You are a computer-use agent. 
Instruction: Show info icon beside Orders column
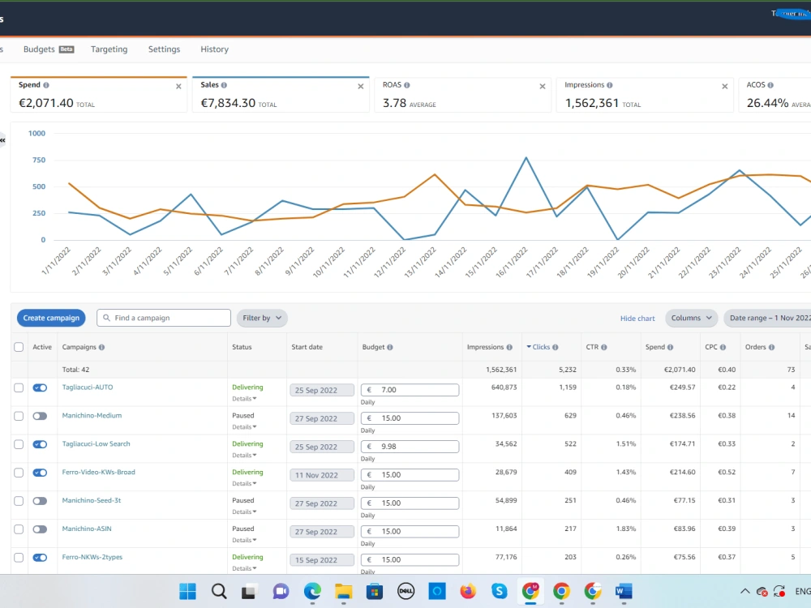click(x=772, y=348)
